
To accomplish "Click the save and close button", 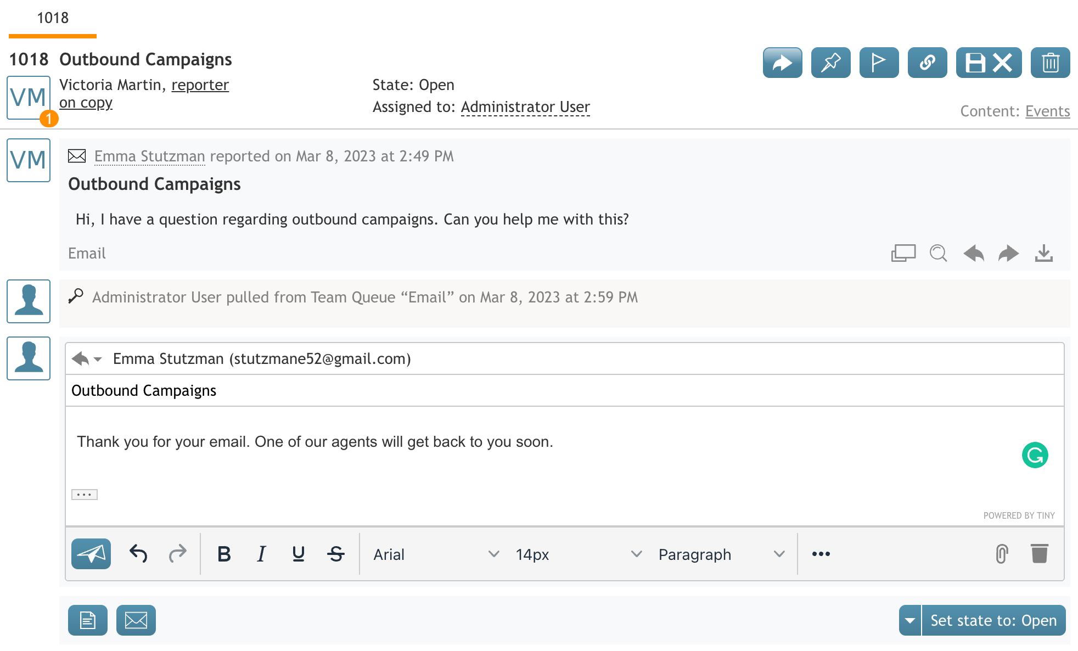I will point(989,63).
